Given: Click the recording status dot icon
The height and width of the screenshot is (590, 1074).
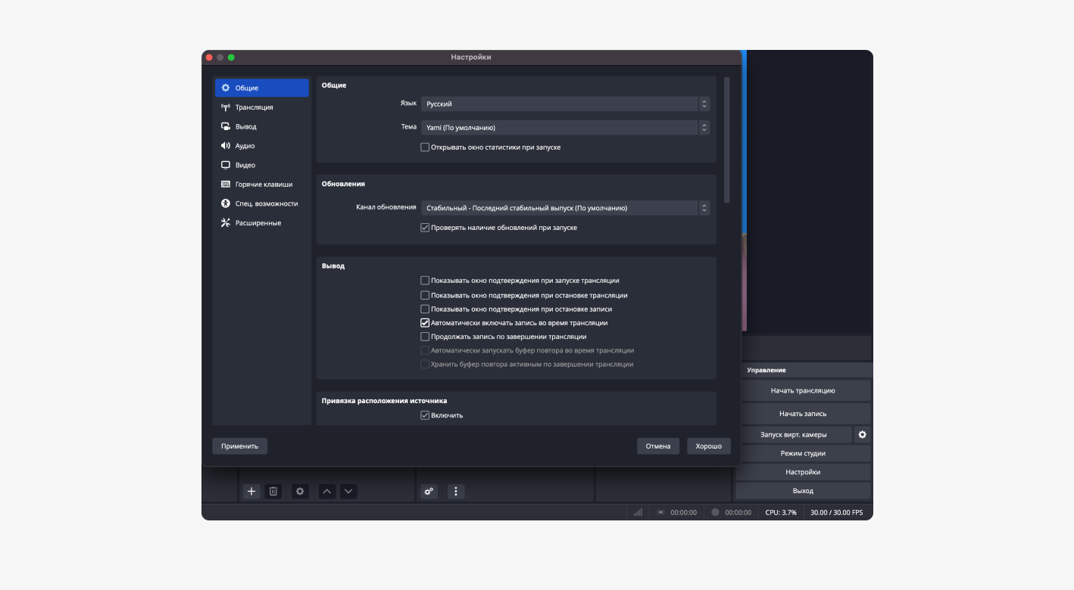Looking at the screenshot, I should point(715,512).
